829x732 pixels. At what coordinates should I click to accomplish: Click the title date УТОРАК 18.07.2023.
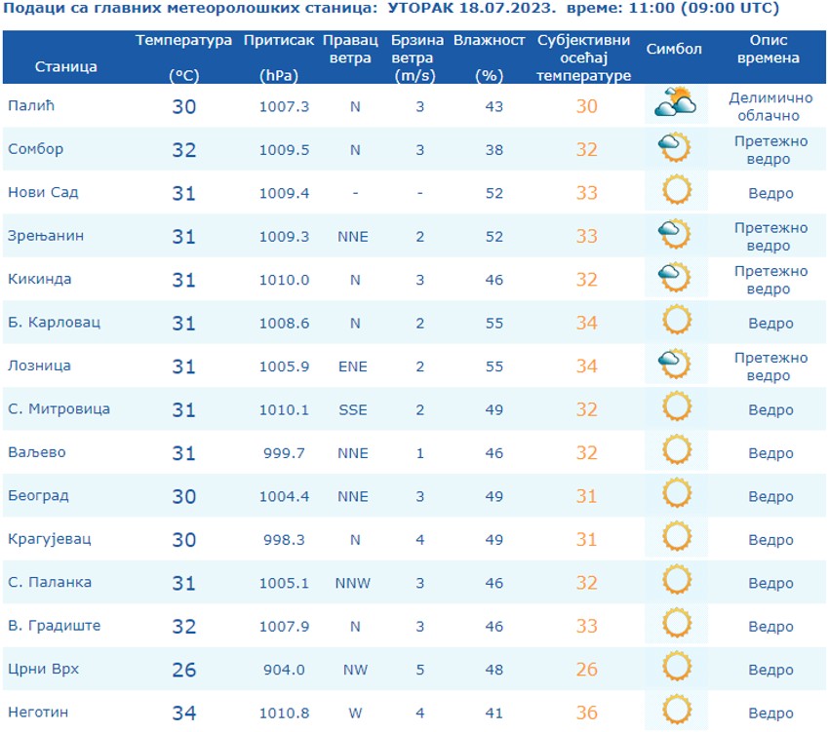tap(472, 8)
